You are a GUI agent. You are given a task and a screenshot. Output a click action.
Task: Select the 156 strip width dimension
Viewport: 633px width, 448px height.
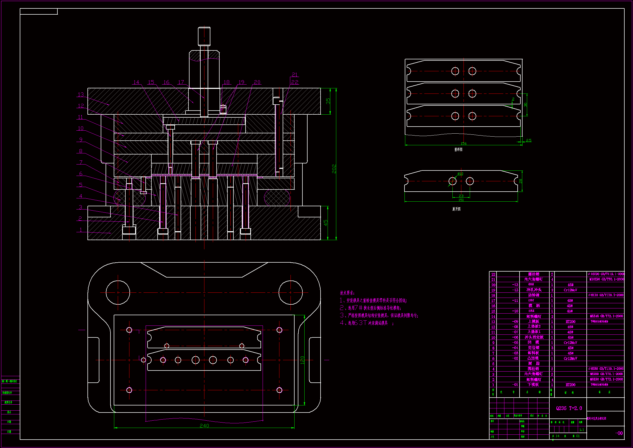[x=464, y=144]
